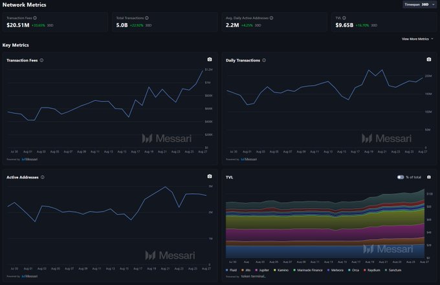Toggle Jito series in TVL legend

click(x=246, y=270)
